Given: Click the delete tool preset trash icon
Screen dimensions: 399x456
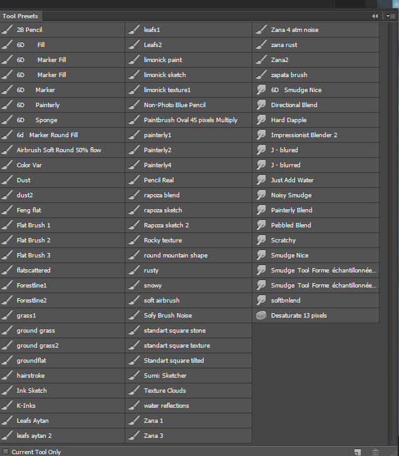Looking at the screenshot, I should 375,452.
